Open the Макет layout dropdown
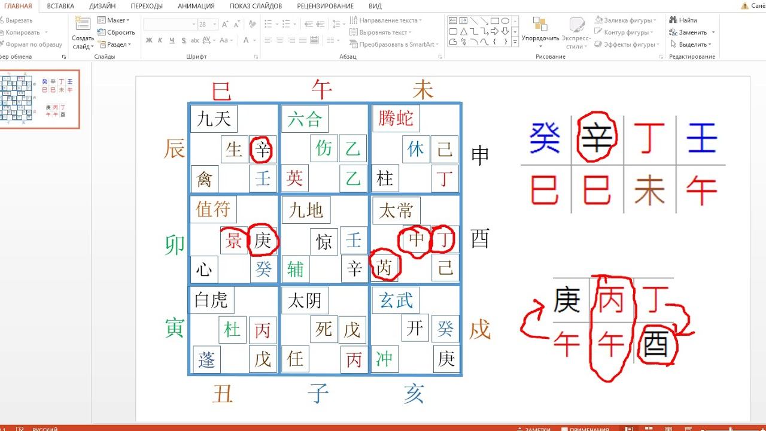Screen dimensions: 766x431 (114, 20)
